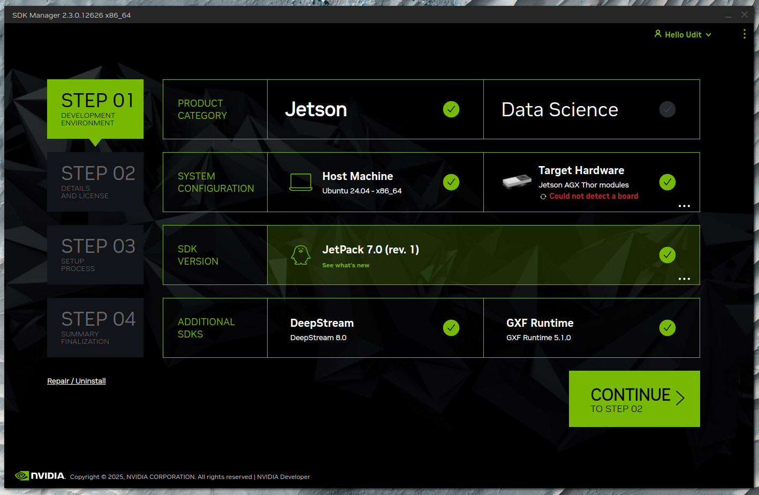Viewport: 759px width, 495px height.
Task: Open the See what's new link under JetPack
Action: 345,265
